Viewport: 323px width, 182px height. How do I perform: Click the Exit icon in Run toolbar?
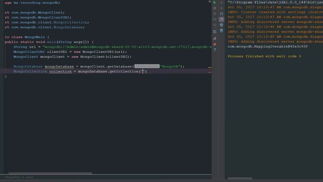click(214, 25)
